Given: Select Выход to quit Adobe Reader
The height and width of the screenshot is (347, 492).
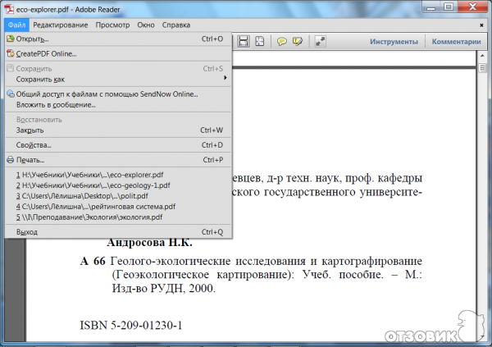Looking at the screenshot, I should [x=27, y=232].
